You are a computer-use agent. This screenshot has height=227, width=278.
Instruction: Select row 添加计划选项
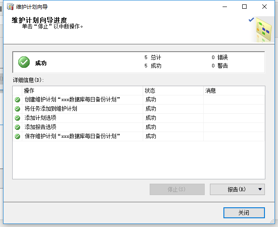139,118
